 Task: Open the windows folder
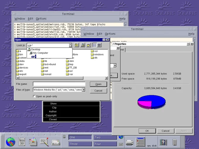point(97,54)
